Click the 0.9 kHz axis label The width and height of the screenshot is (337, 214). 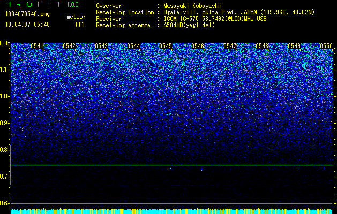[5, 123]
